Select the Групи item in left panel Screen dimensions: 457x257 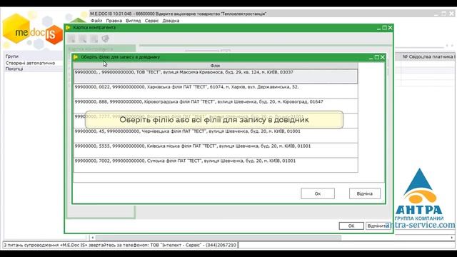(x=12, y=56)
